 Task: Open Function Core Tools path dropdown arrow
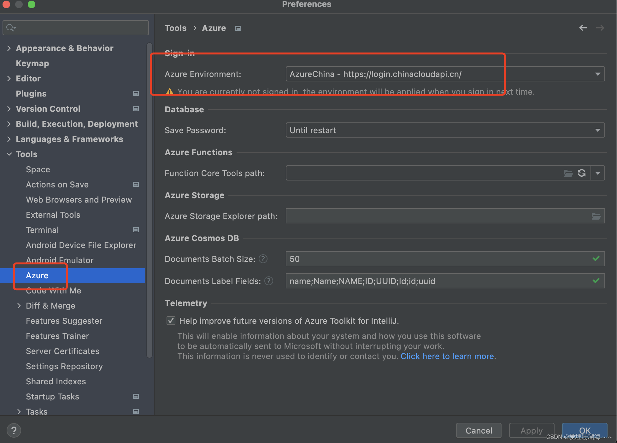[597, 173]
